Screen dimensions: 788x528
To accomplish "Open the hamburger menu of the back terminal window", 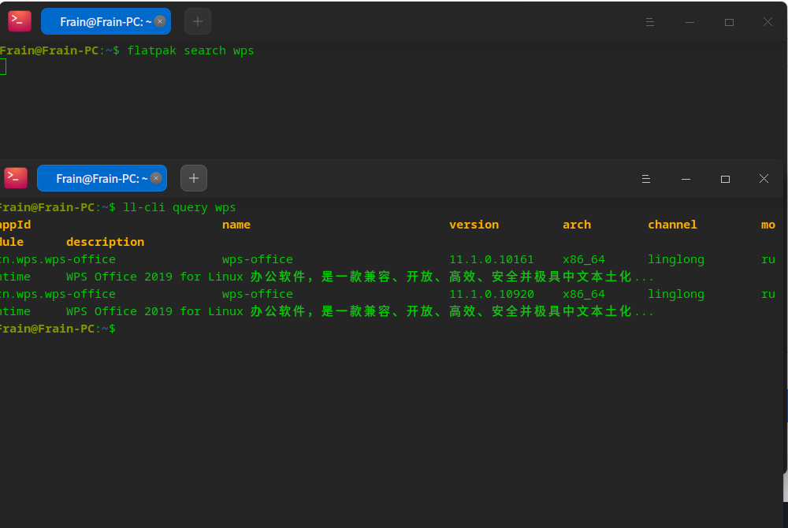I will pos(650,22).
